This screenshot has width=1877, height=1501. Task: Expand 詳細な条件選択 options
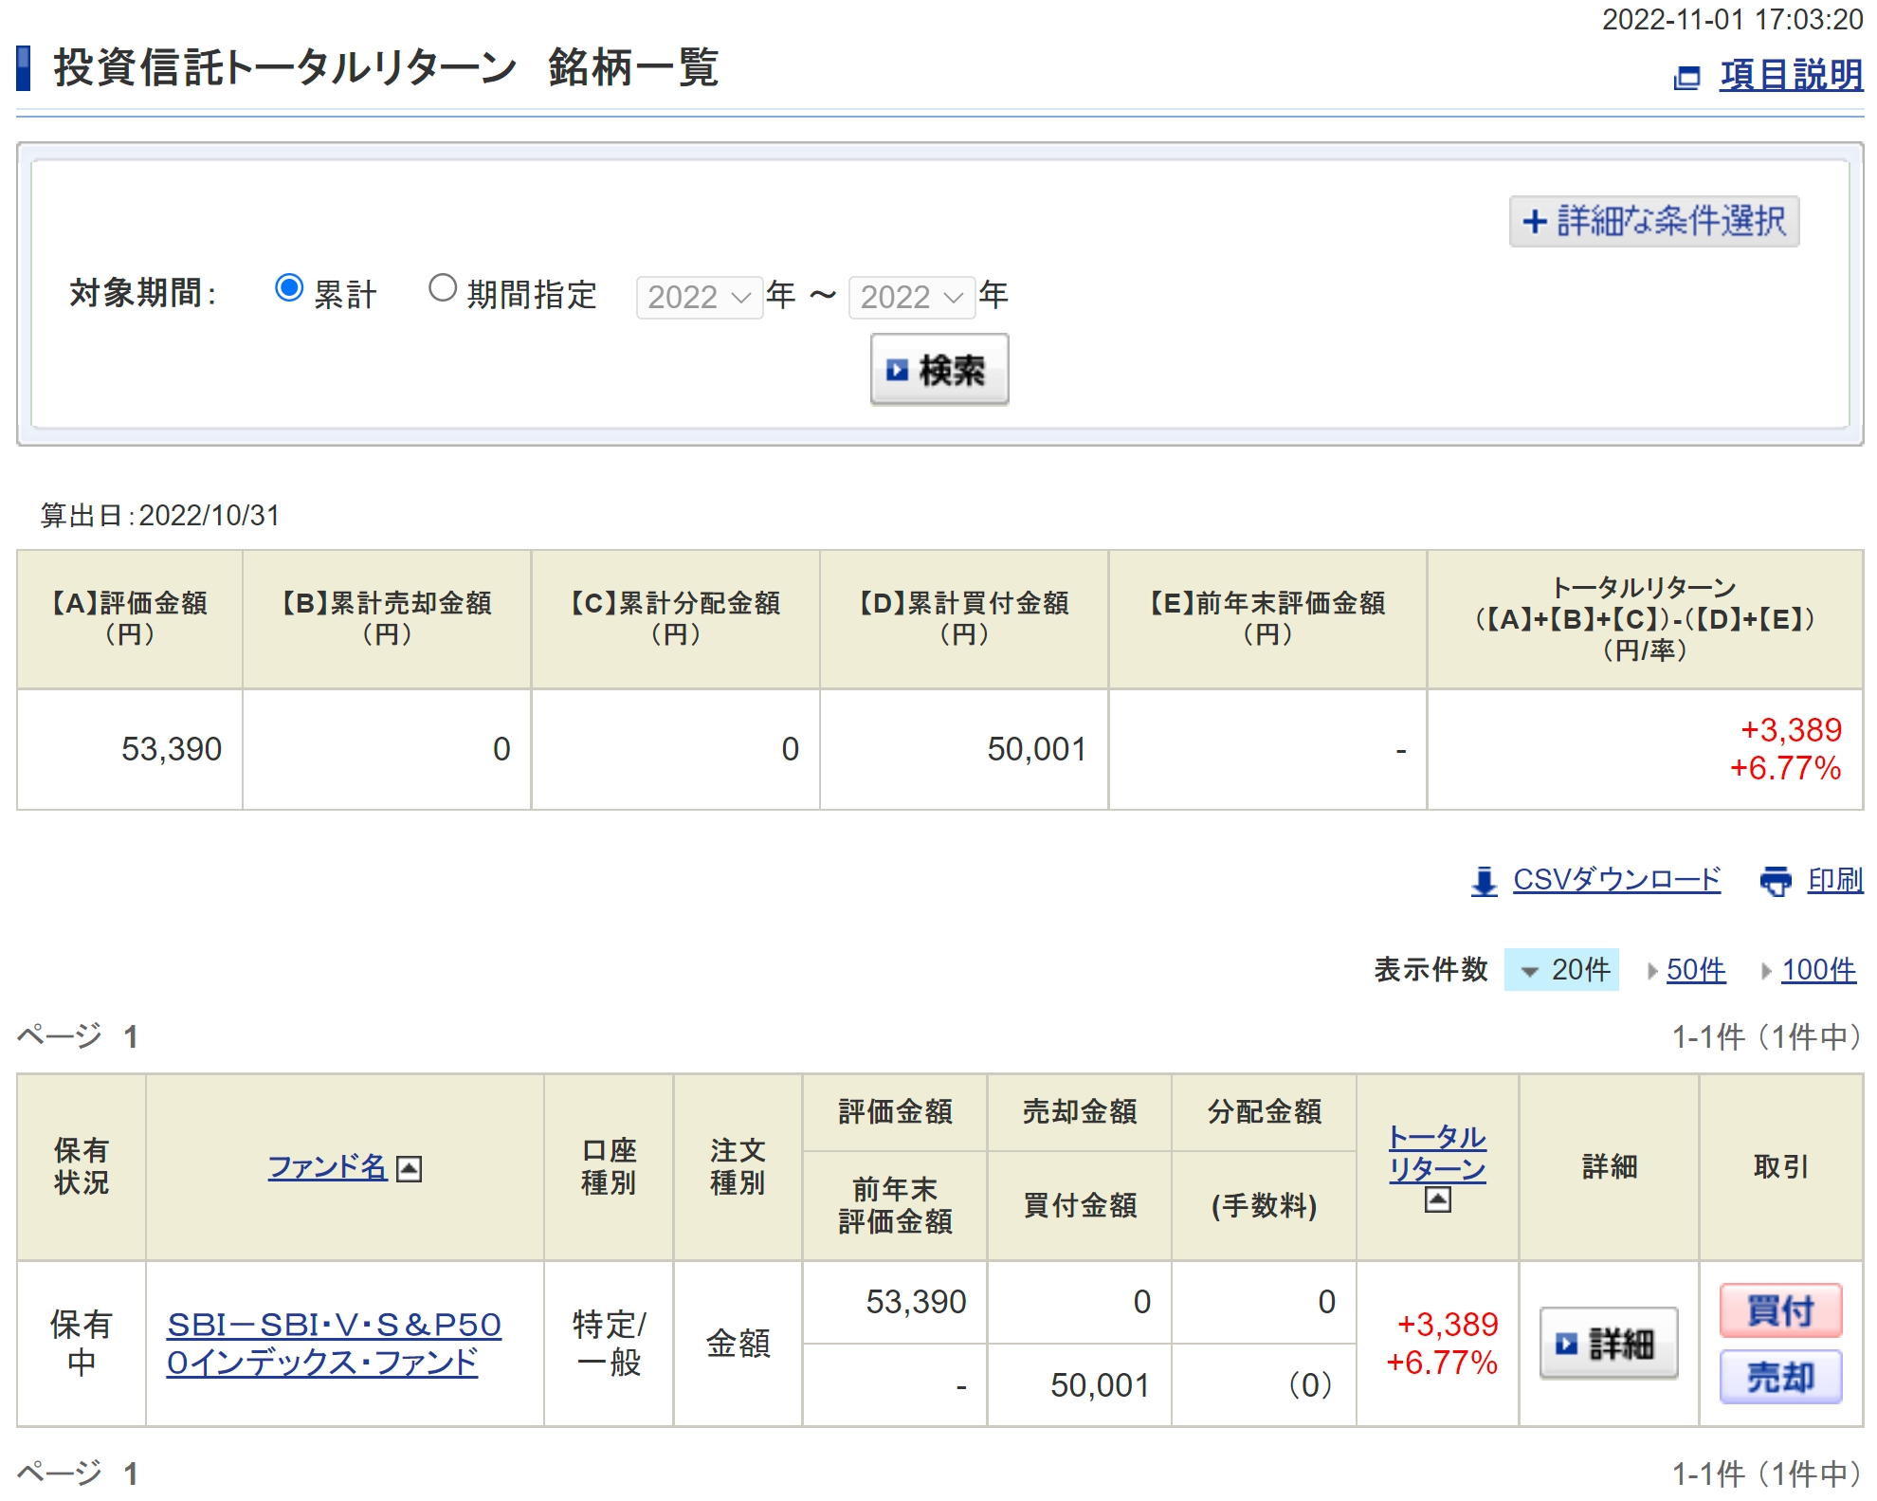point(1653,222)
